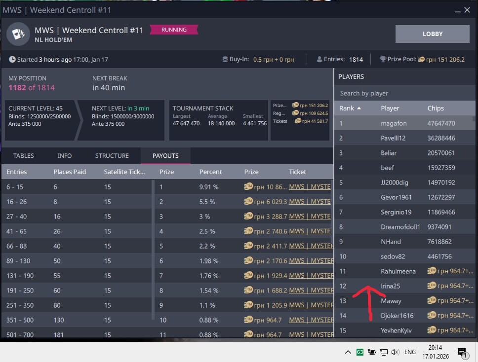Click the clock icon beside Started

12,60
